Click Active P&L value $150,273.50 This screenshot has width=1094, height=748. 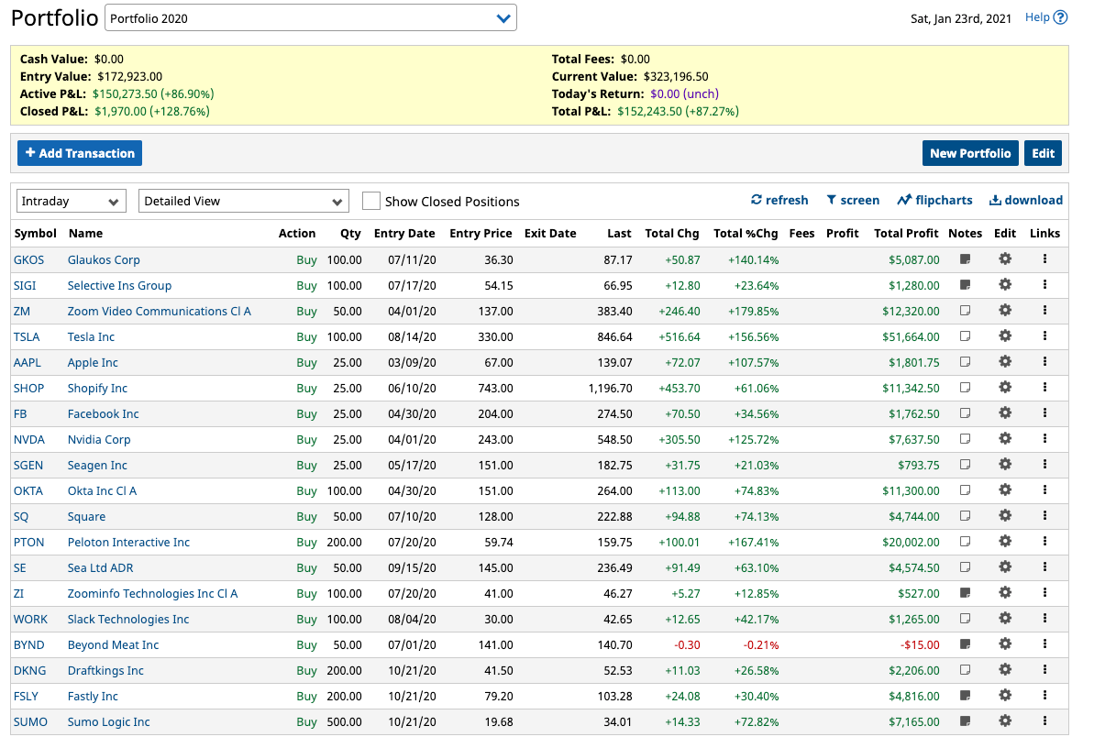(x=125, y=94)
